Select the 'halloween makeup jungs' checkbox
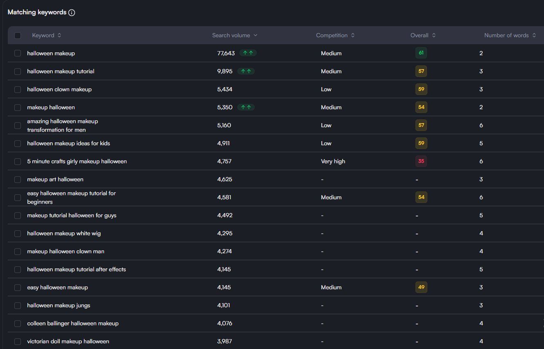The width and height of the screenshot is (544, 349). (18, 306)
